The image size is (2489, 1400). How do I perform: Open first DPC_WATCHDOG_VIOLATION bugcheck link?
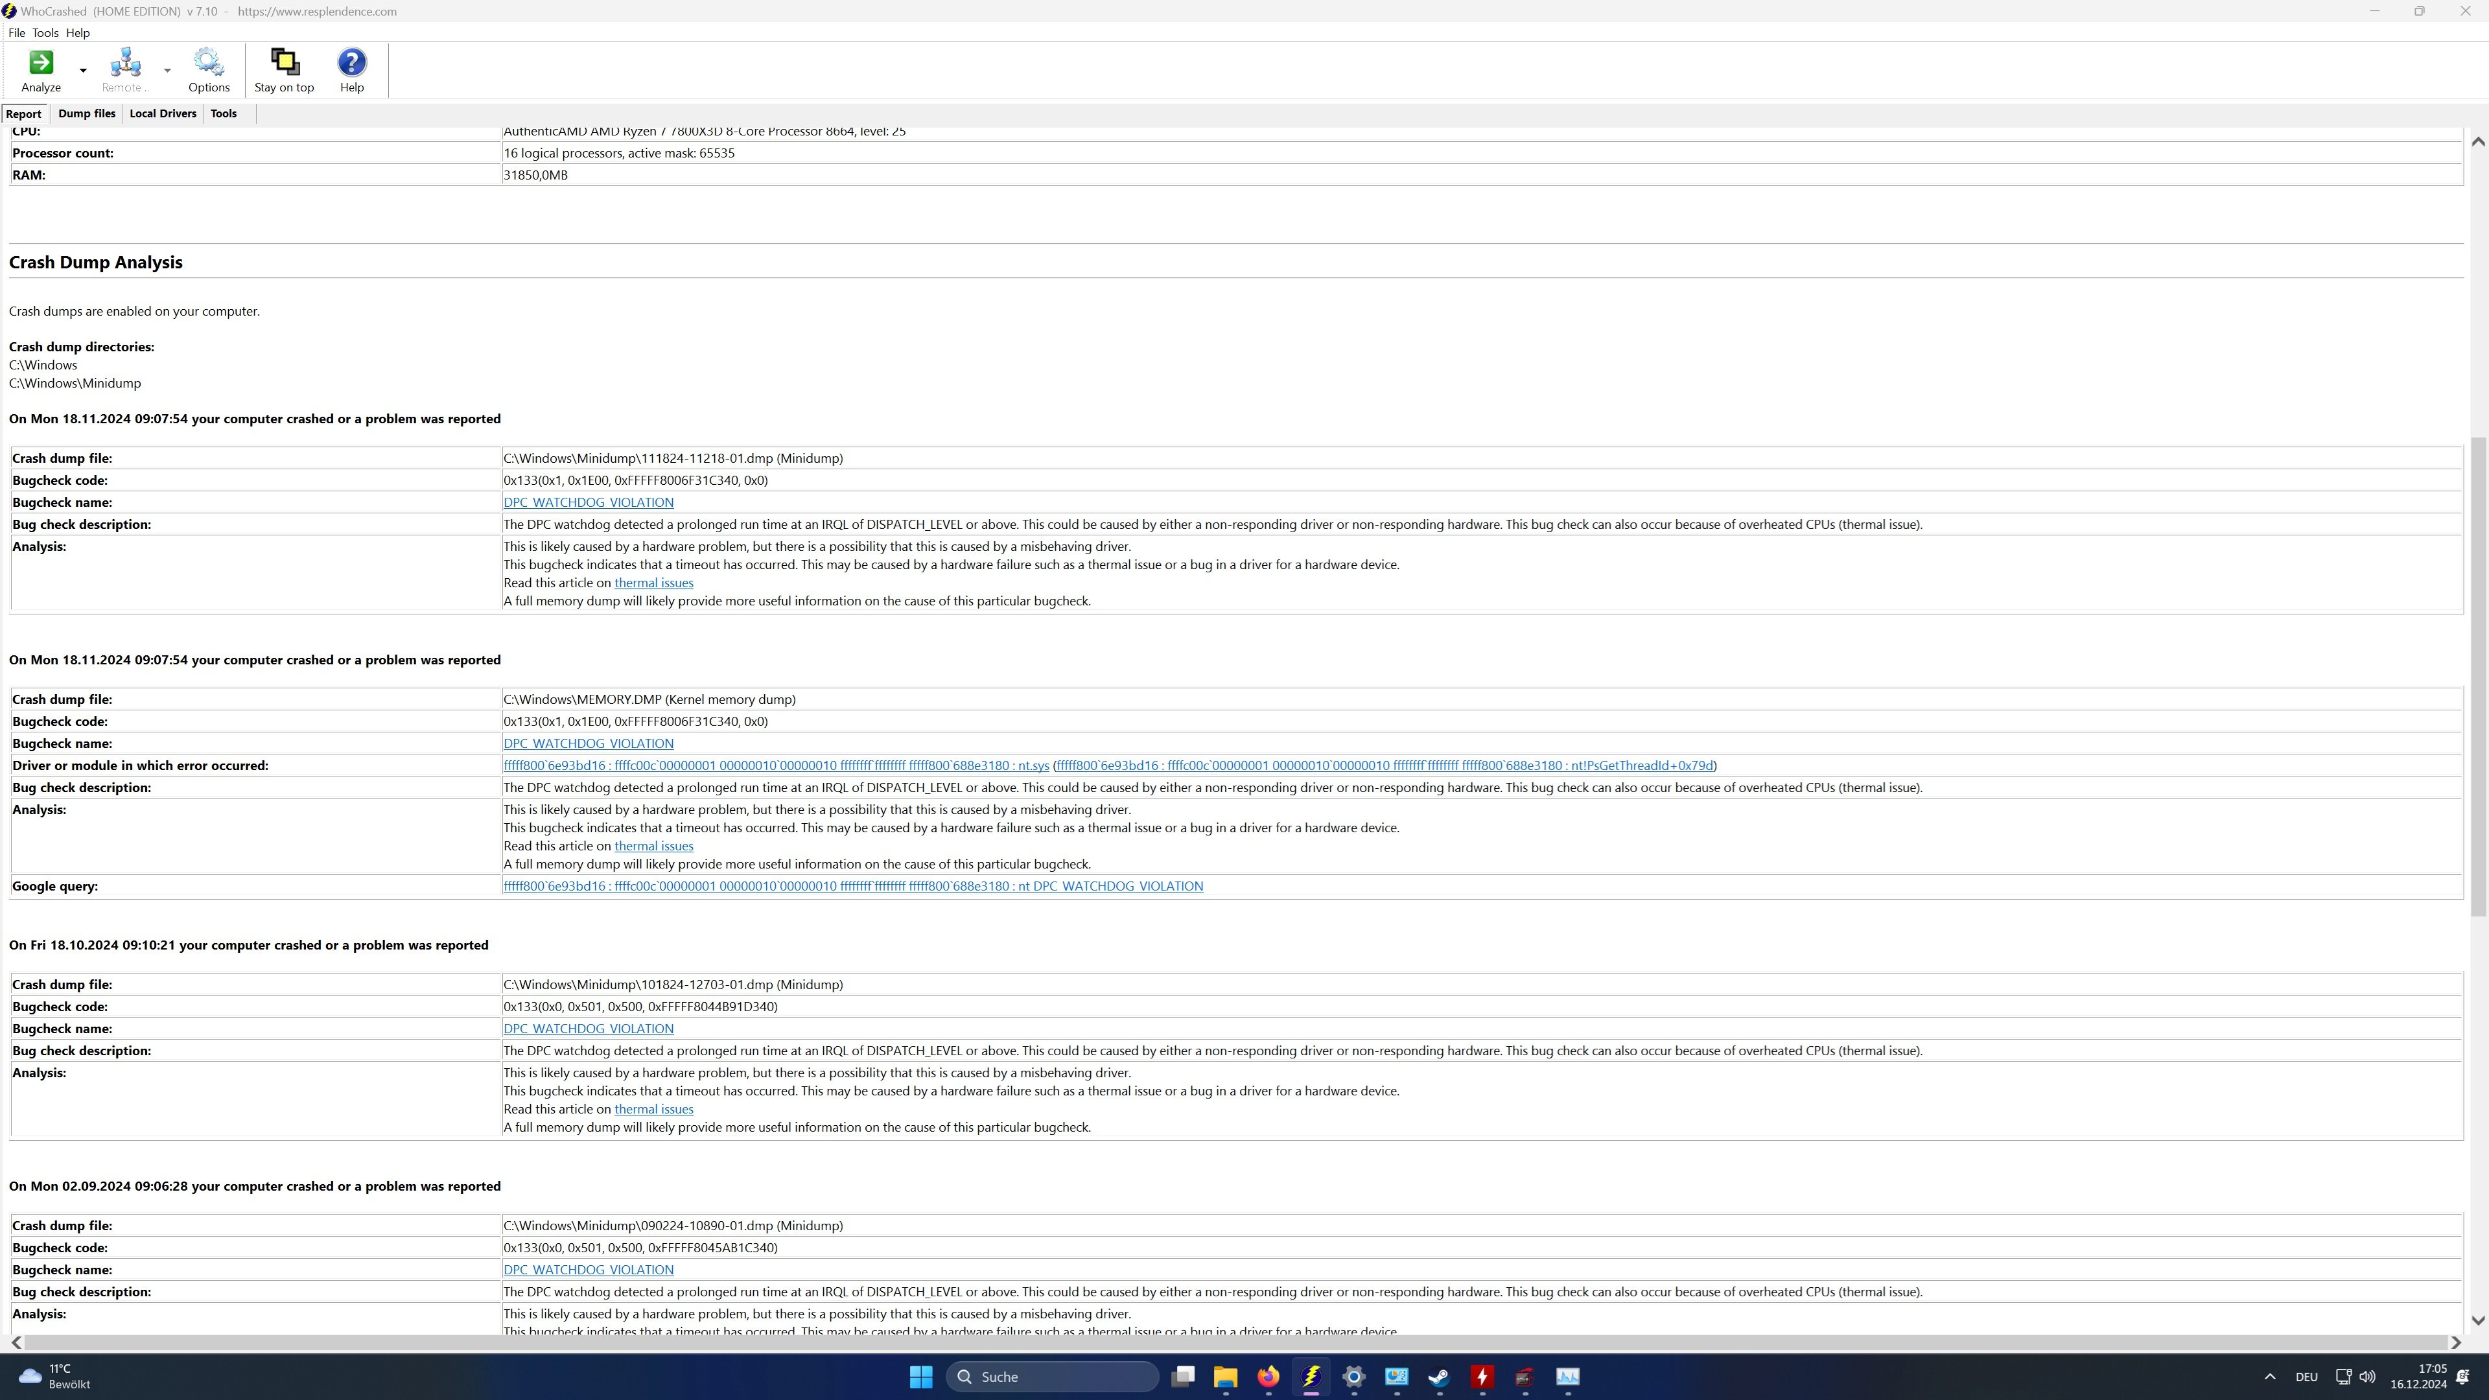coord(587,502)
